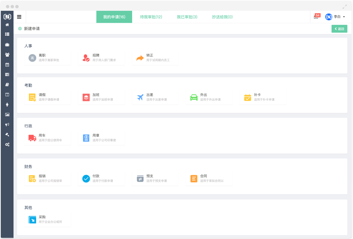Click the users group icon in sidebar
The image size is (353, 239).
coord(7,55)
